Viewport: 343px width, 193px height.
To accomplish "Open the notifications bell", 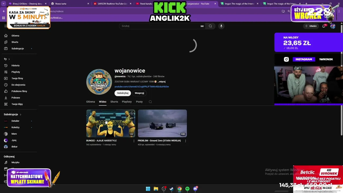I will click(324, 26).
